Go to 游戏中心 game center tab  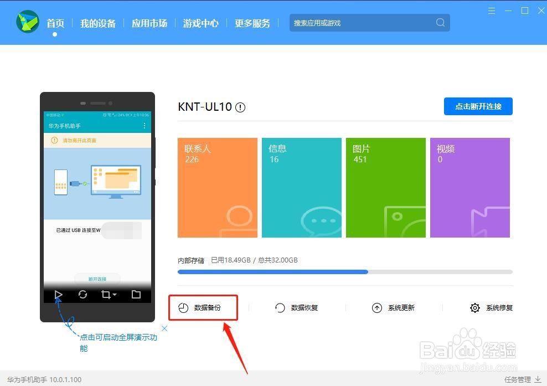(201, 23)
